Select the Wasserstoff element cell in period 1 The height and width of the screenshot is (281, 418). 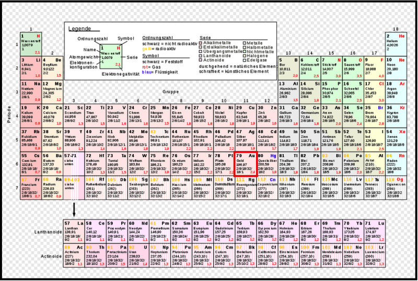[x=31, y=44]
